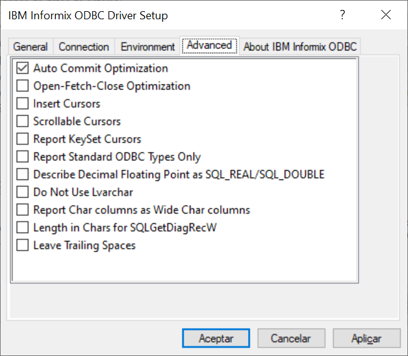Open the Connection tab
Image resolution: width=408 pixels, height=356 pixels.
coord(84,47)
